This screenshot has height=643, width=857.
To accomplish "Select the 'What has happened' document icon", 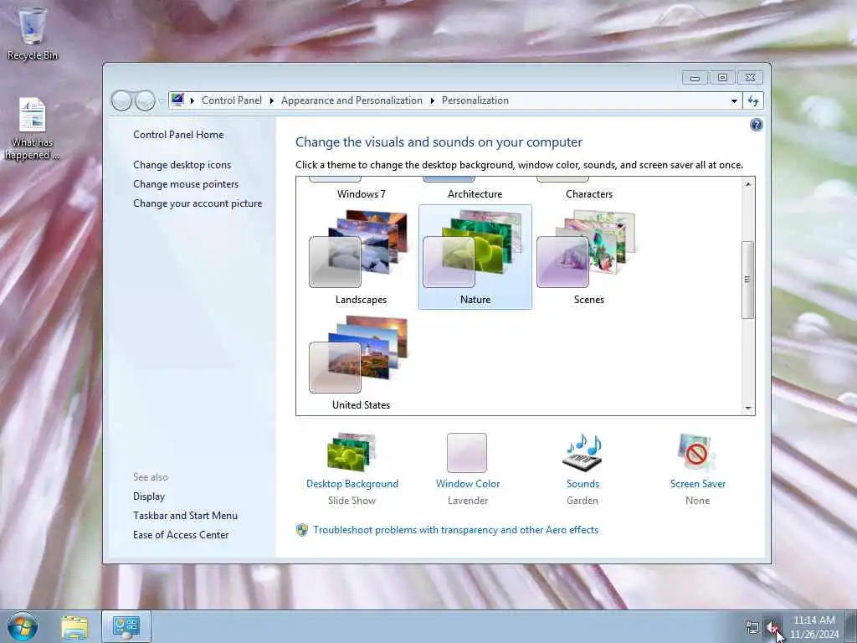I will [33, 128].
